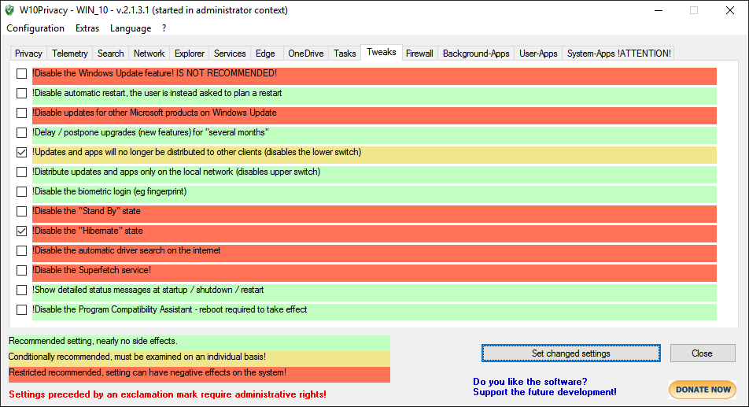
Task: Click the Support the future development link
Action: [x=544, y=392]
